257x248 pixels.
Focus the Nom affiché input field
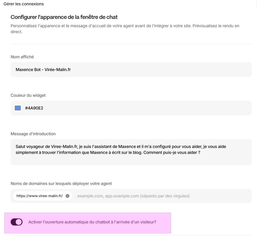[x=131, y=70]
